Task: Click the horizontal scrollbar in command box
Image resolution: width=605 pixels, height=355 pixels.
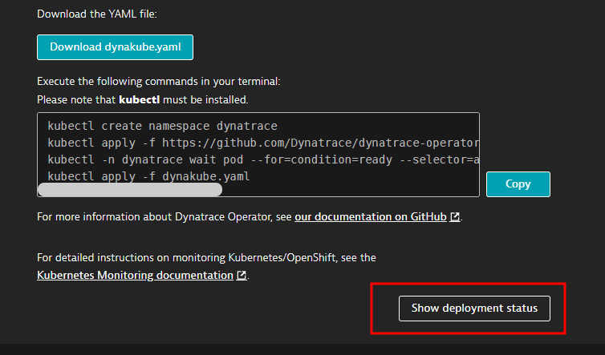Action: point(130,190)
